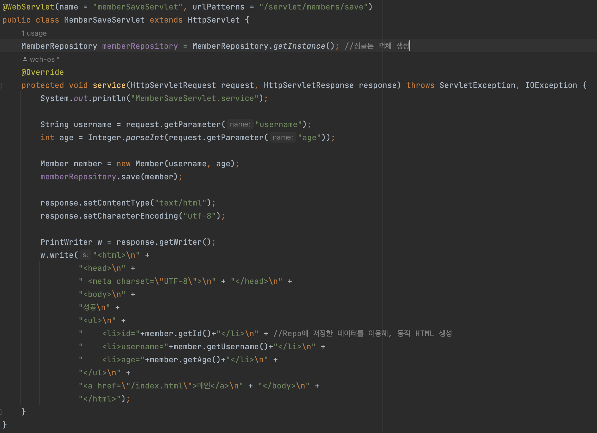Click the 'name:' hint before "username"
The image size is (597, 433).
click(x=240, y=124)
